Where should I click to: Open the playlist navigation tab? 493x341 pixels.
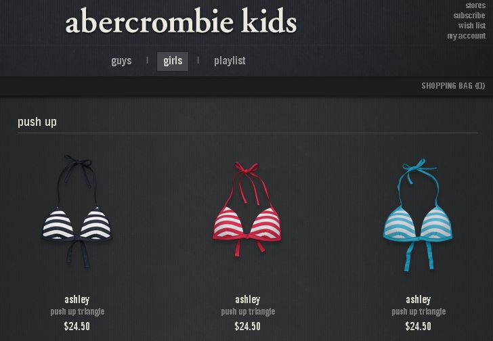[x=230, y=61]
